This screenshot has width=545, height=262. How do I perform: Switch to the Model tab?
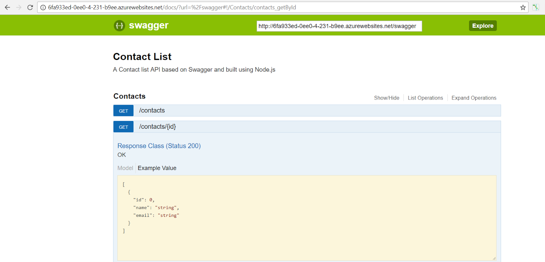click(x=125, y=168)
